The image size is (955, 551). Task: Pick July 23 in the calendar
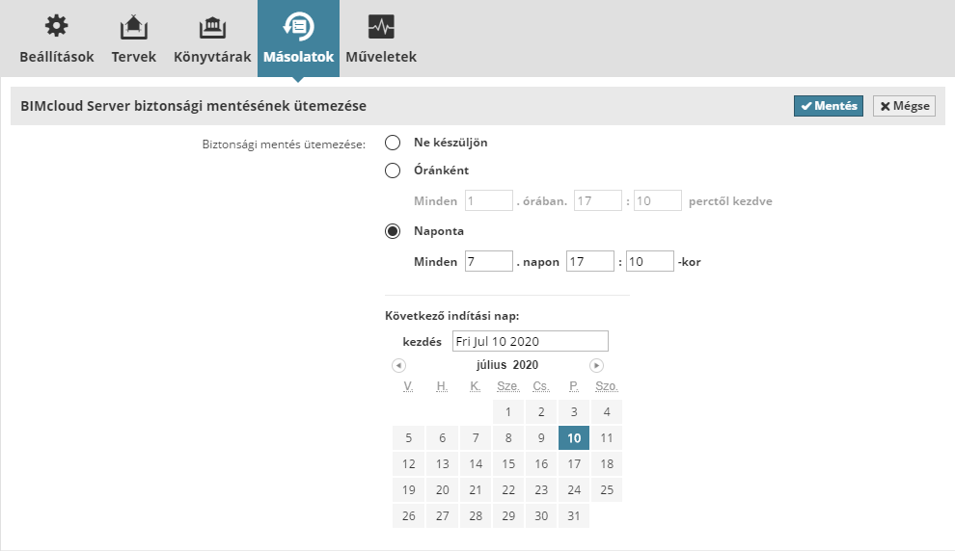541,490
